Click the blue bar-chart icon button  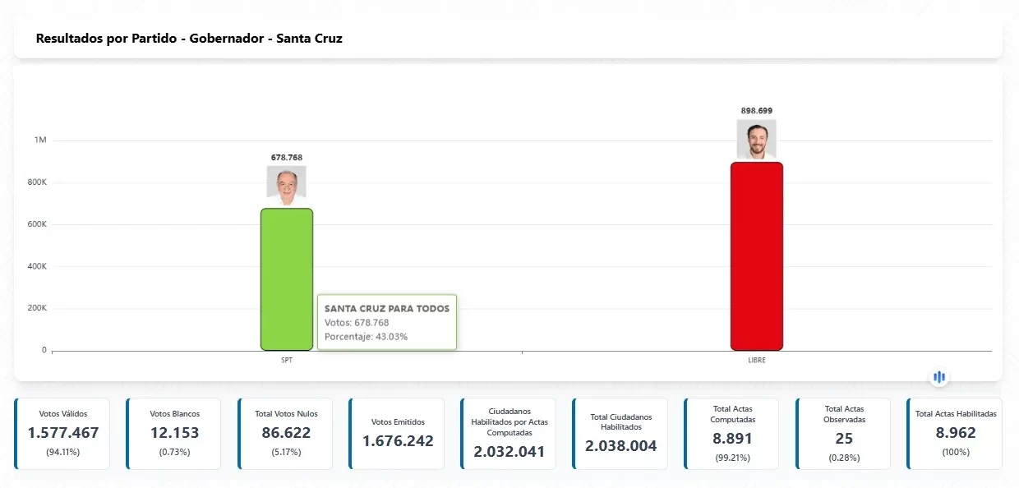click(x=939, y=377)
